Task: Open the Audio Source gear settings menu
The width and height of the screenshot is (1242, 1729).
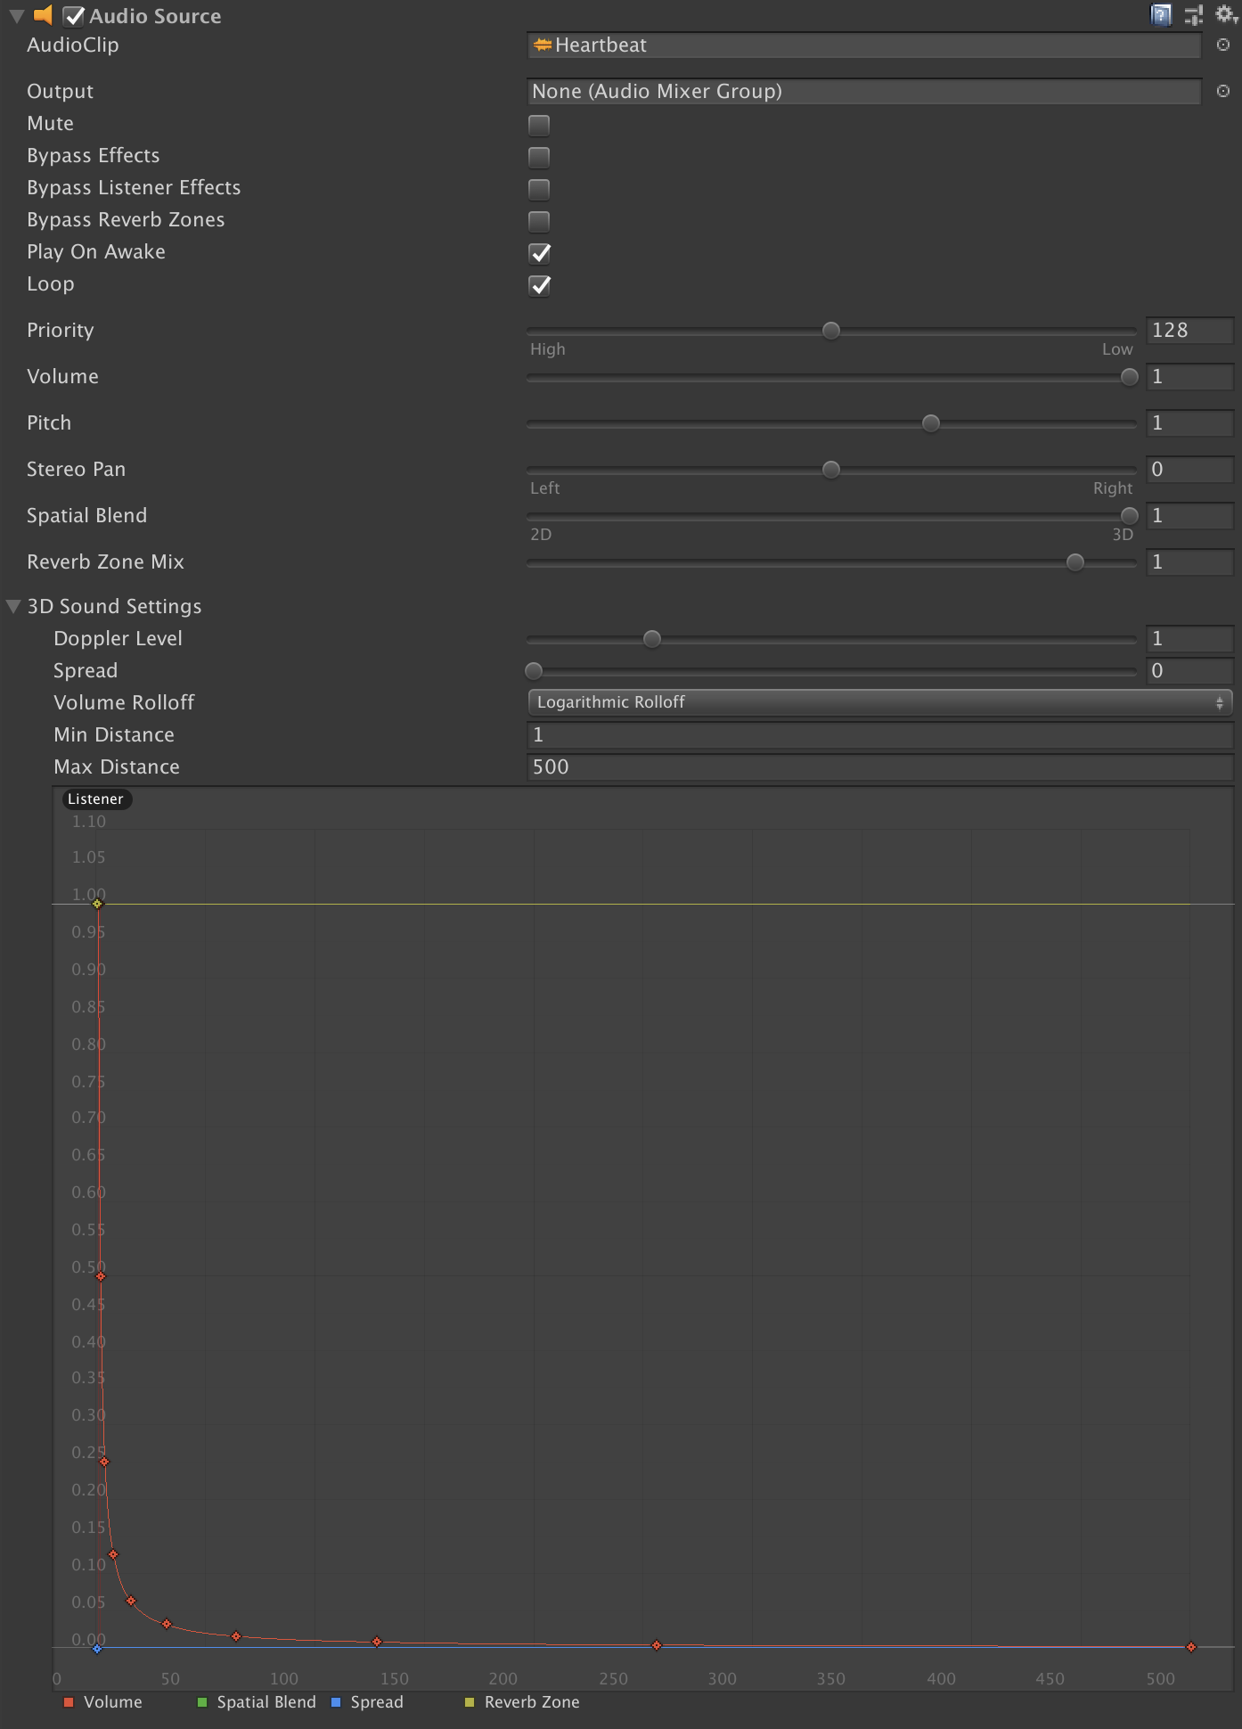Action: tap(1226, 14)
